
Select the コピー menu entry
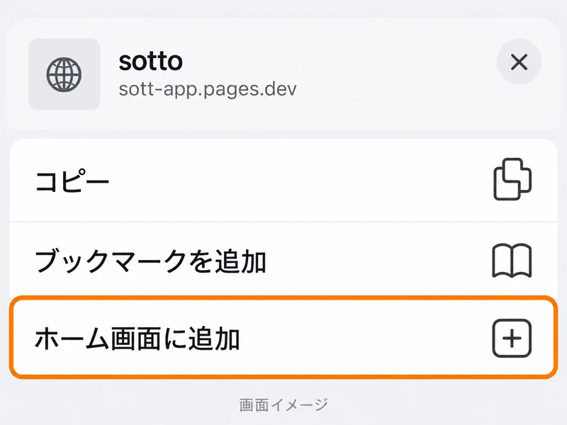[283, 181]
